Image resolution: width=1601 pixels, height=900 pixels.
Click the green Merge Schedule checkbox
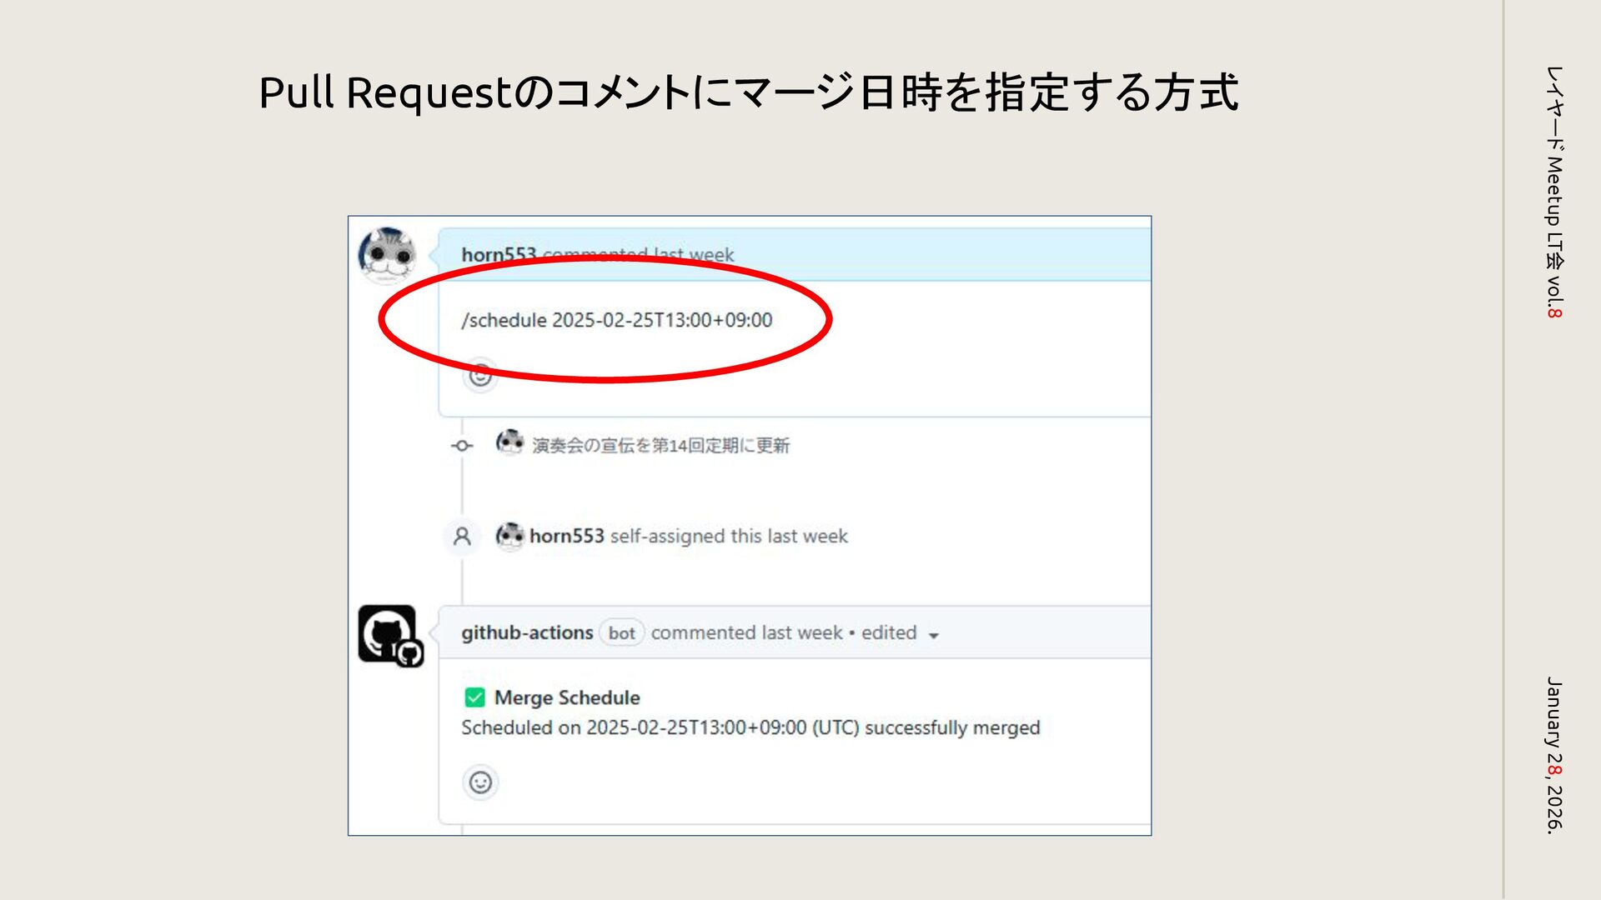click(x=474, y=697)
